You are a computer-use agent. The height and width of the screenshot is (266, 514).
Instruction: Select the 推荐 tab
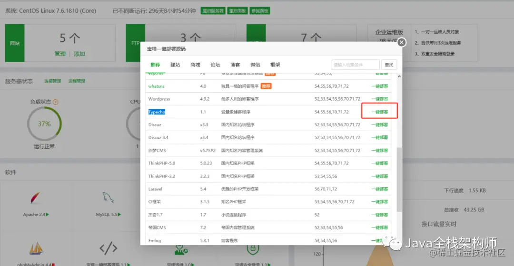point(155,65)
